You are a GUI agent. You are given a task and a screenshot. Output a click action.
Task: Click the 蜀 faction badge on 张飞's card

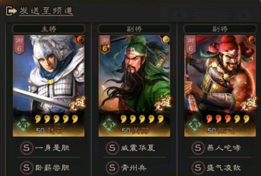pyautogui.click(x=194, y=124)
